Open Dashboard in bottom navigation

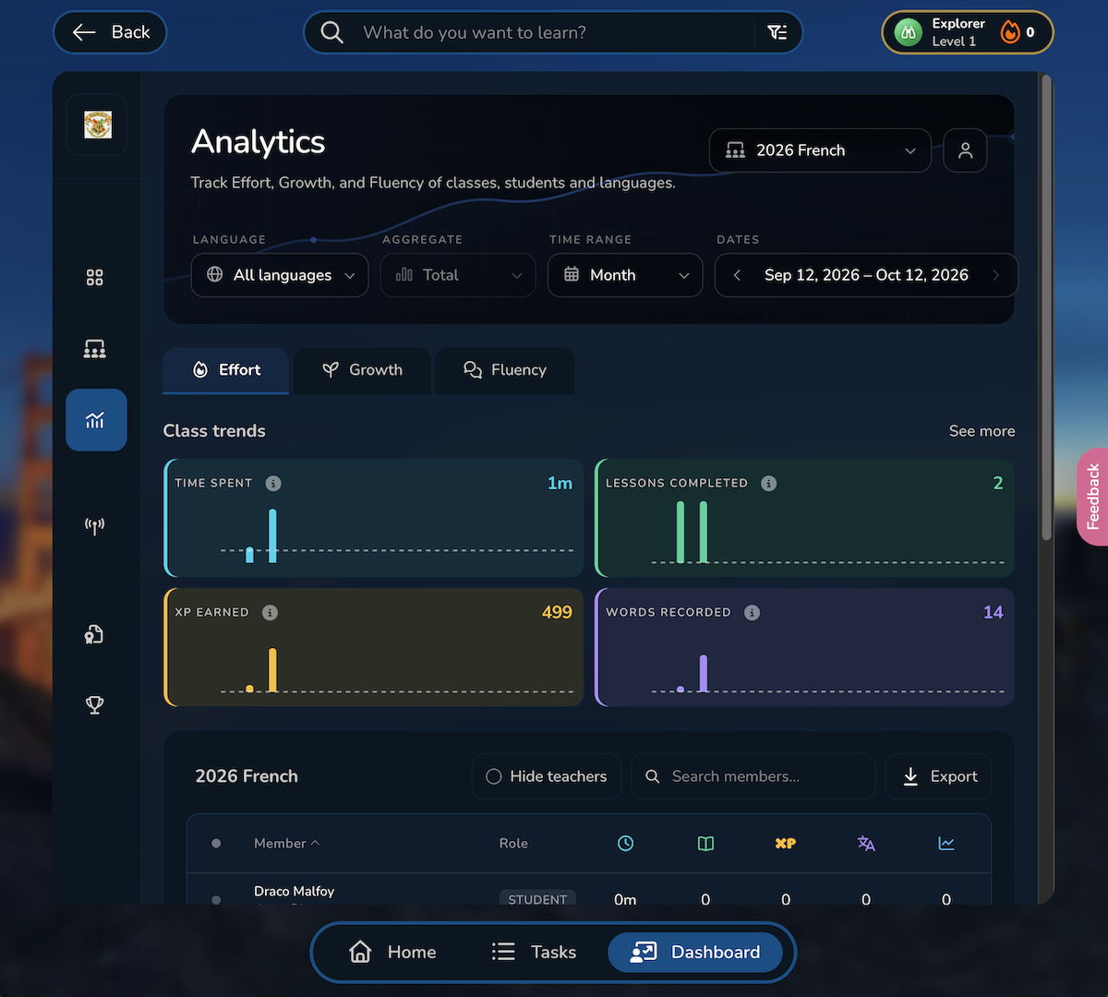click(x=695, y=952)
